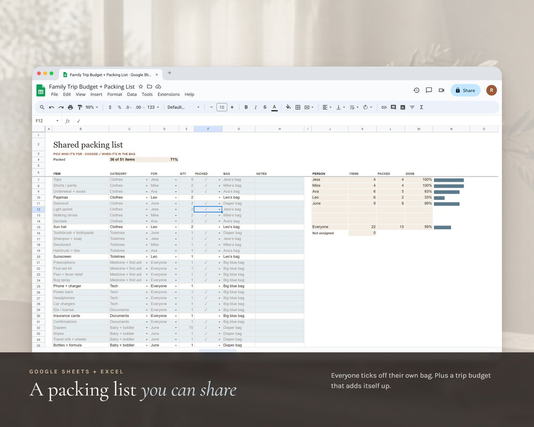
Task: Toggle strikethrough formatting
Action: click(265, 107)
